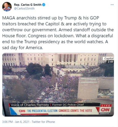Click the 2:49 clock overlay
Image resolution: width=118 pixels, height=127 pixels.
pos(110,62)
